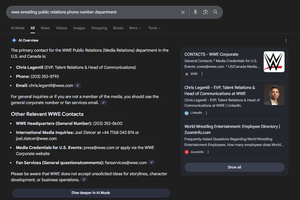Switch to News tab
300x200 pixels.
[x=45, y=28]
